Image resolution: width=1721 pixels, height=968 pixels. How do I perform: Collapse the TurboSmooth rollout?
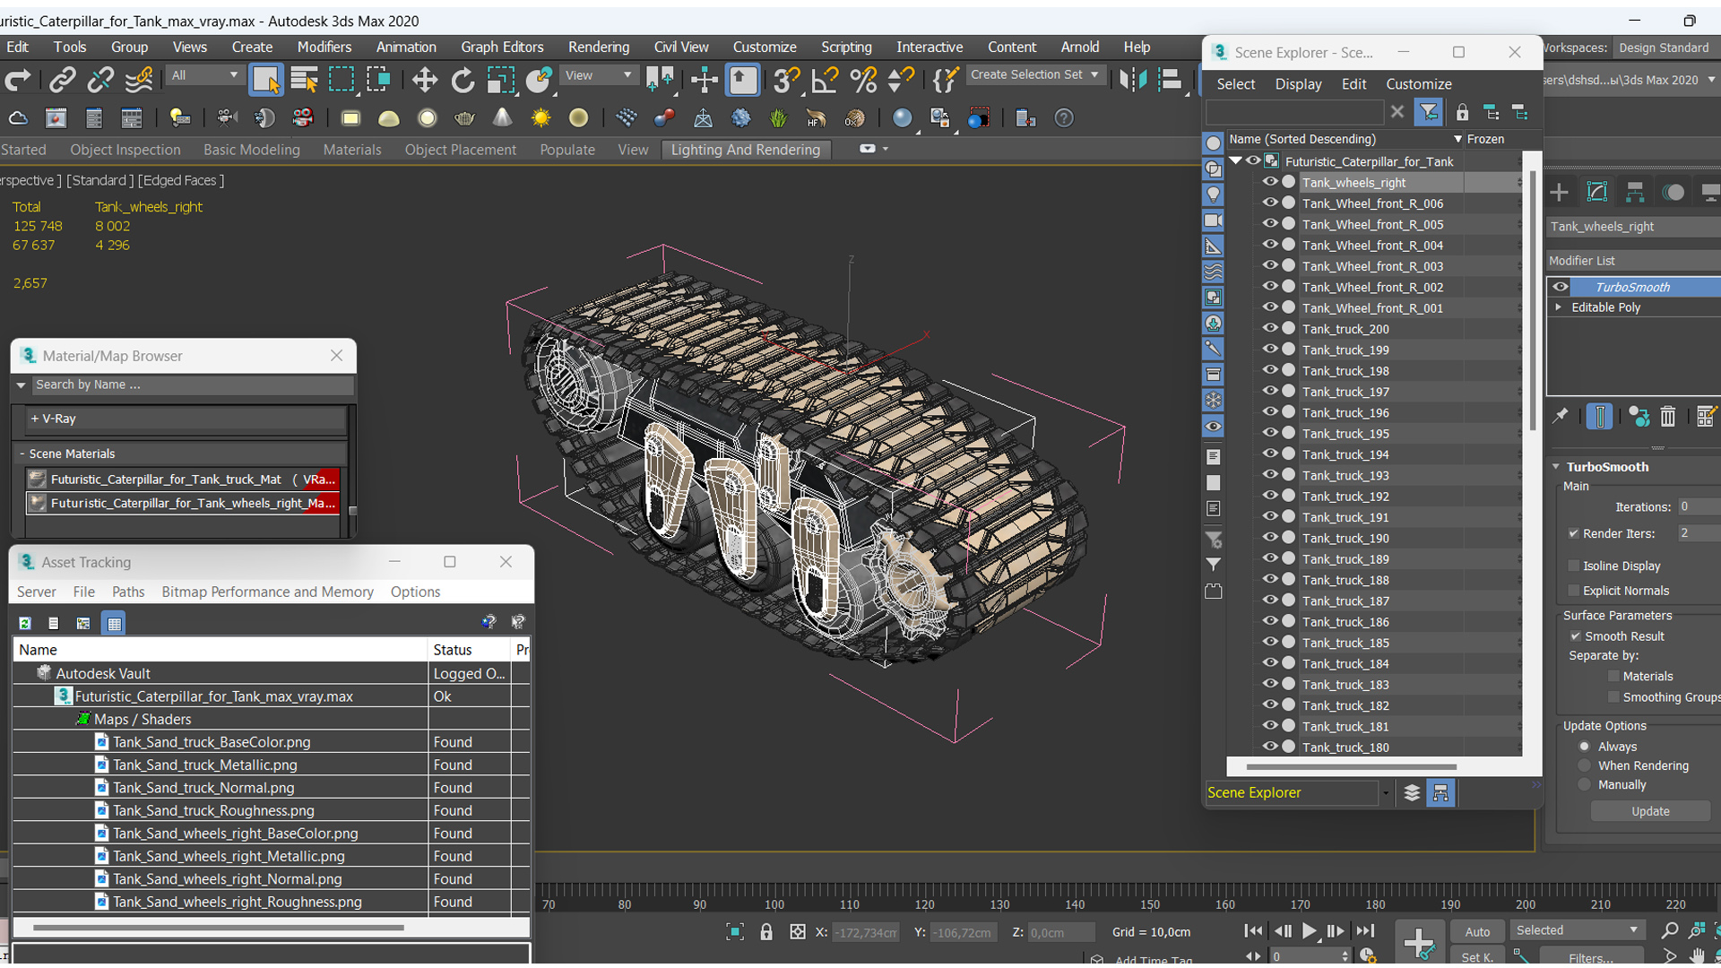[x=1557, y=467]
